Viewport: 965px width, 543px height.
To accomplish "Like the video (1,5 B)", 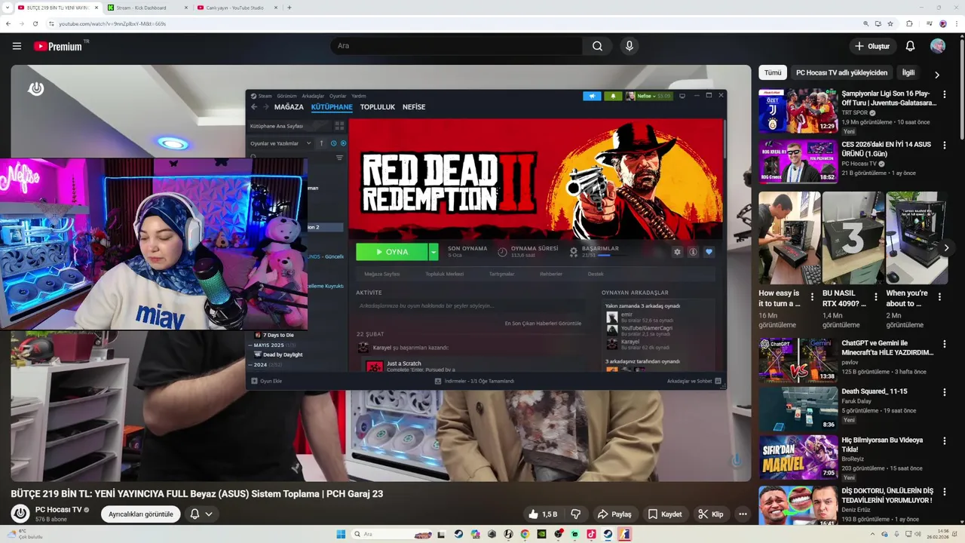I will tap(543, 514).
